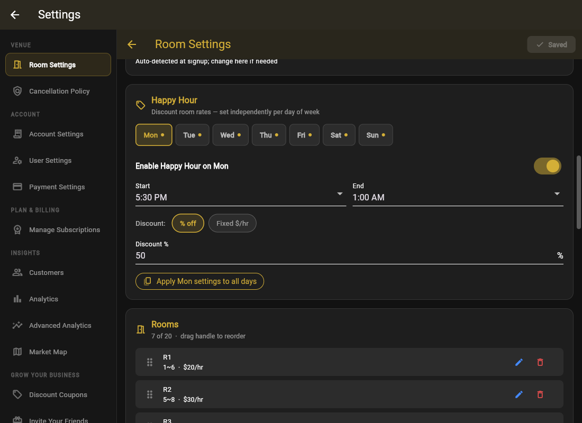Click the Advanced Analytics sparkline icon
The width and height of the screenshot is (582, 423).
pos(17,325)
